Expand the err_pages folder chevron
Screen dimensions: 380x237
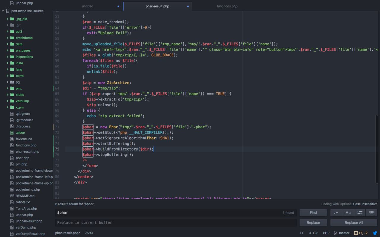[8, 50]
